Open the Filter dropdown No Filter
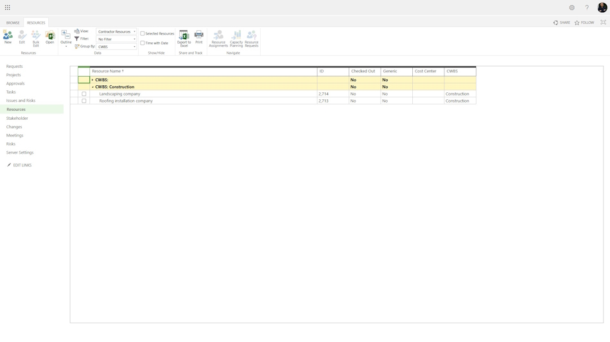610x342 pixels. pyautogui.click(x=116, y=39)
